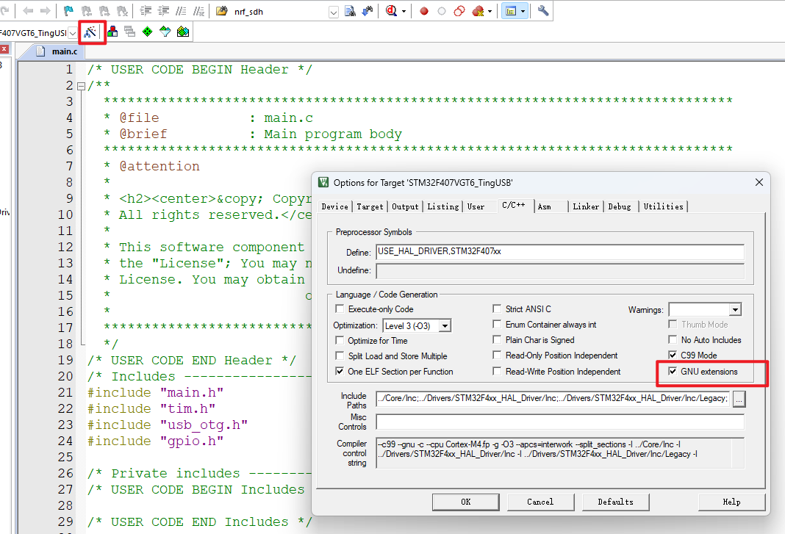Uncheck One ELF Section per Function
The width and height of the screenshot is (785, 534).
pos(340,372)
